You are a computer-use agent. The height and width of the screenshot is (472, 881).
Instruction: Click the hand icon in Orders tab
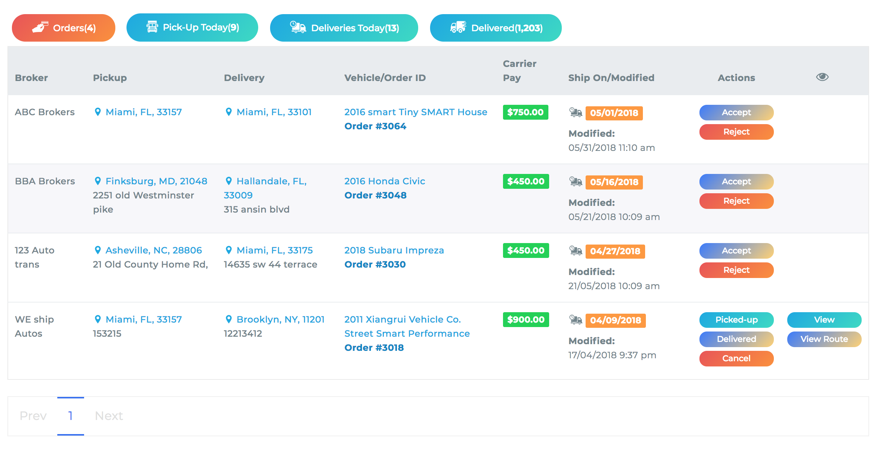40,28
